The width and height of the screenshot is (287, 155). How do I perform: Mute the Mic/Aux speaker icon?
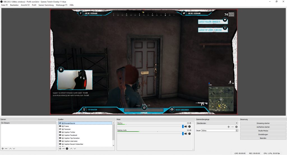[186, 127]
